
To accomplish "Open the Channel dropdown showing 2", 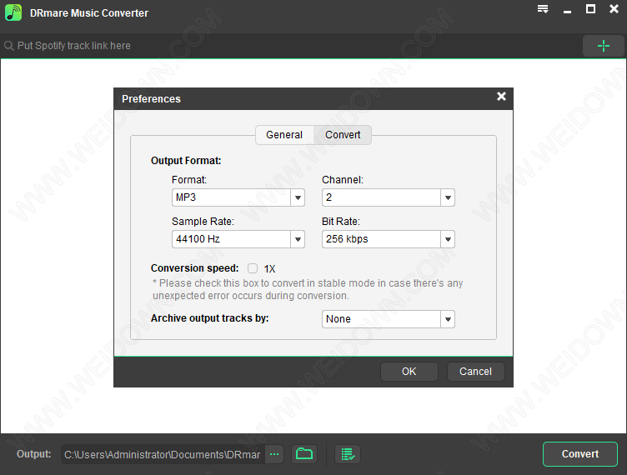I will pos(389,197).
